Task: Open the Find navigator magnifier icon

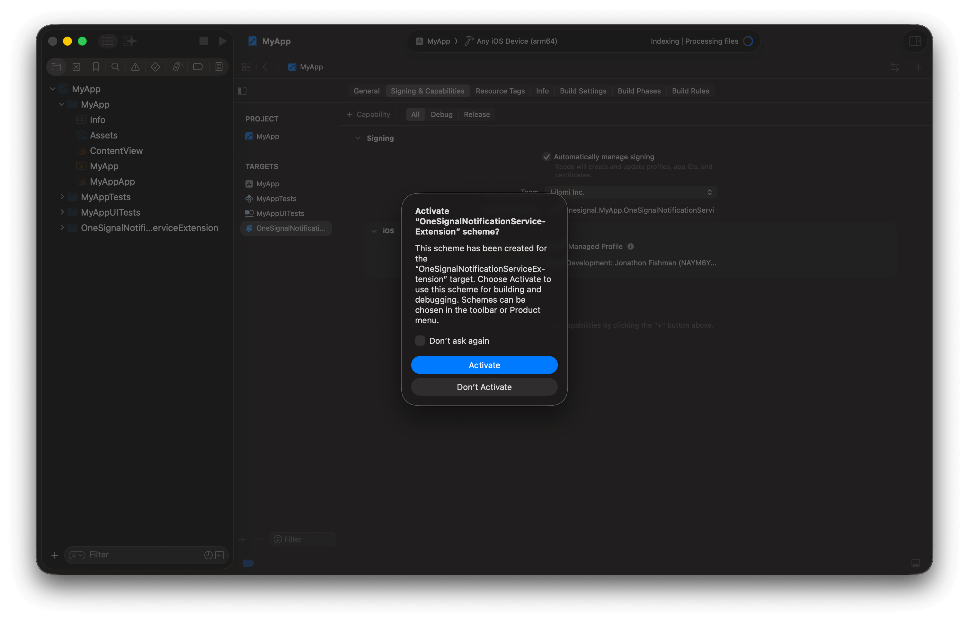Action: [115, 67]
